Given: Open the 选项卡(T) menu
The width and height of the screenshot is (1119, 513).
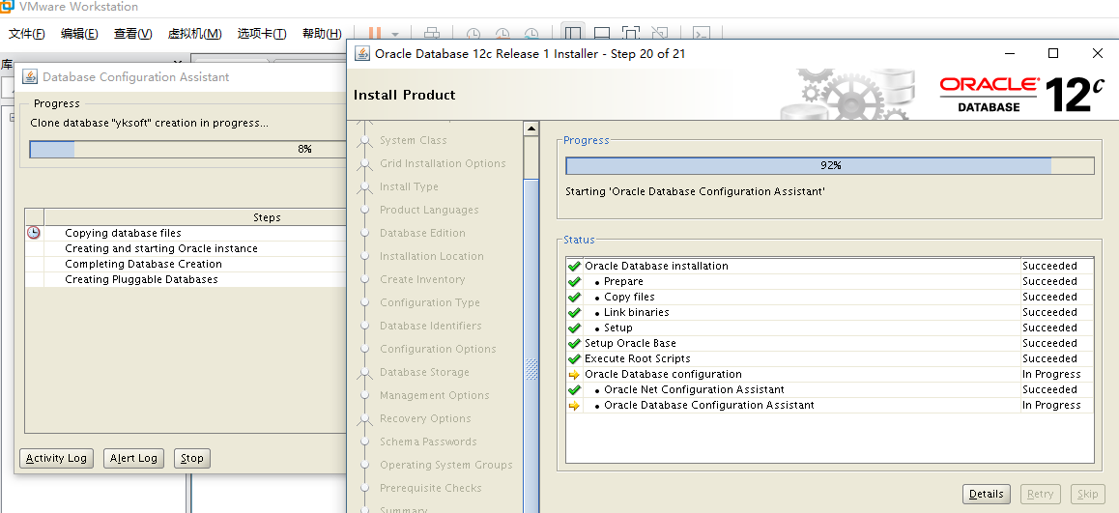Looking at the screenshot, I should point(262,34).
